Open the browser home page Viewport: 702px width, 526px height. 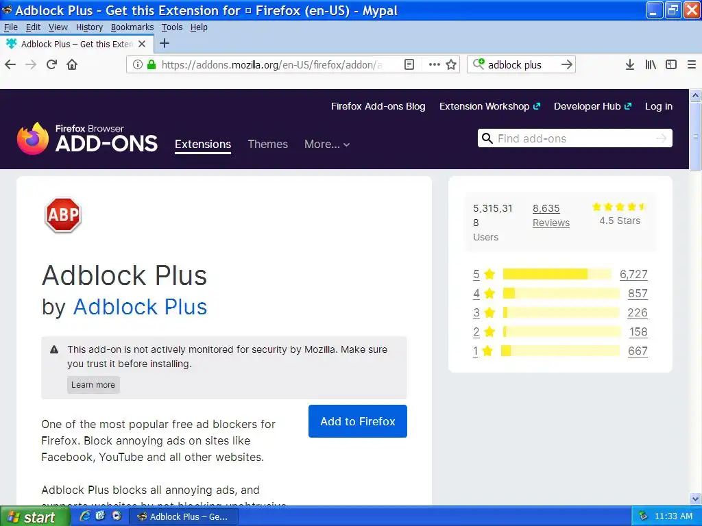[x=71, y=64]
